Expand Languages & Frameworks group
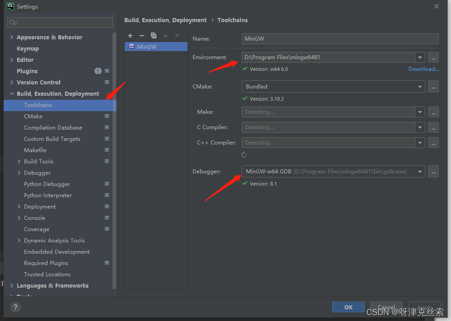451x321 pixels. (12, 285)
